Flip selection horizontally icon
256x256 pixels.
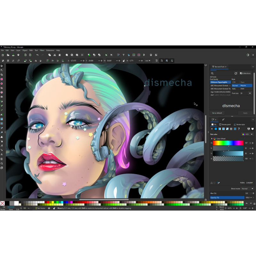pyautogui.click(x=36, y=61)
